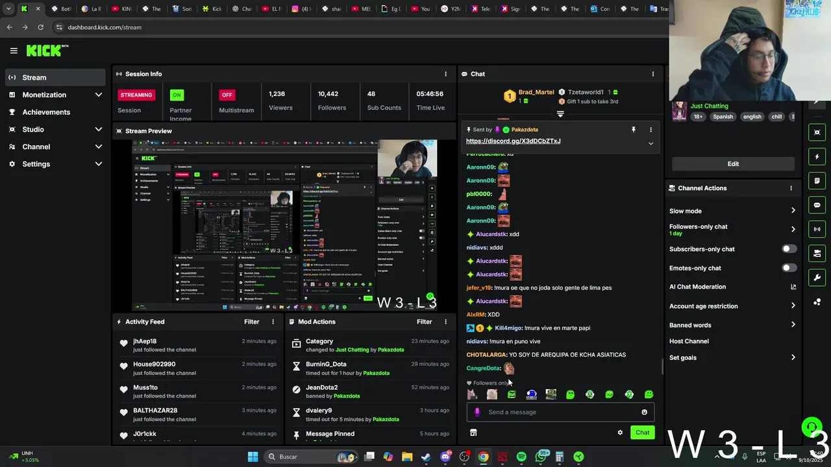
Task: Click the green Chat send button
Action: tap(642, 433)
